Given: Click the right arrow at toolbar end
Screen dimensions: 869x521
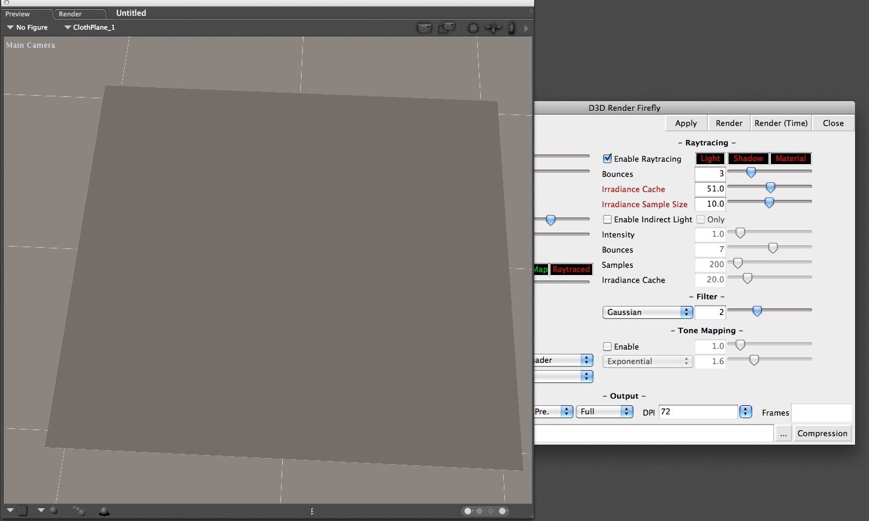Looking at the screenshot, I should 526,28.
